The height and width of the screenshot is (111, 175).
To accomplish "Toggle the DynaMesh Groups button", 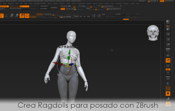I will [x=63, y=9].
